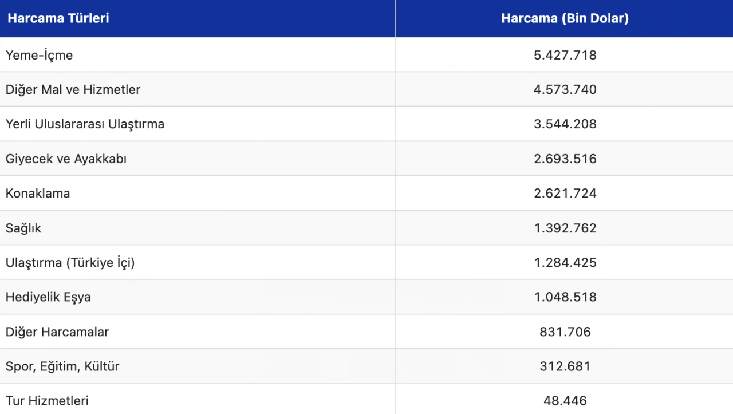Select the Sağlık row label
The width and height of the screenshot is (733, 414).
pyautogui.click(x=23, y=228)
